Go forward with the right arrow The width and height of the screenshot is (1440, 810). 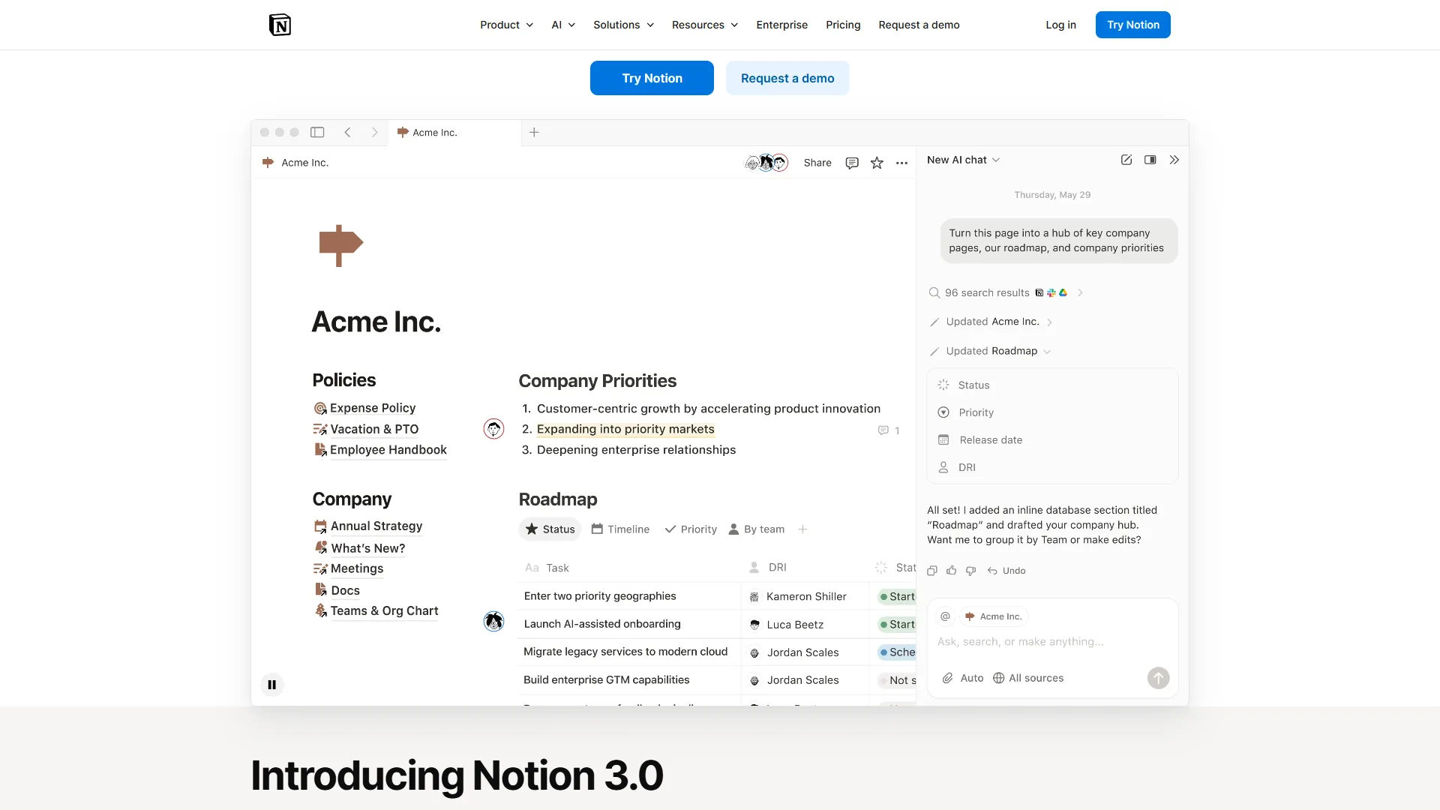tap(374, 133)
